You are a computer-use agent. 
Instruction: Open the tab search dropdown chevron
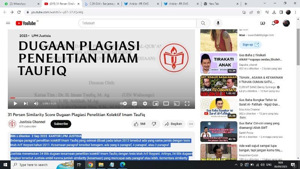[x=265, y=3]
